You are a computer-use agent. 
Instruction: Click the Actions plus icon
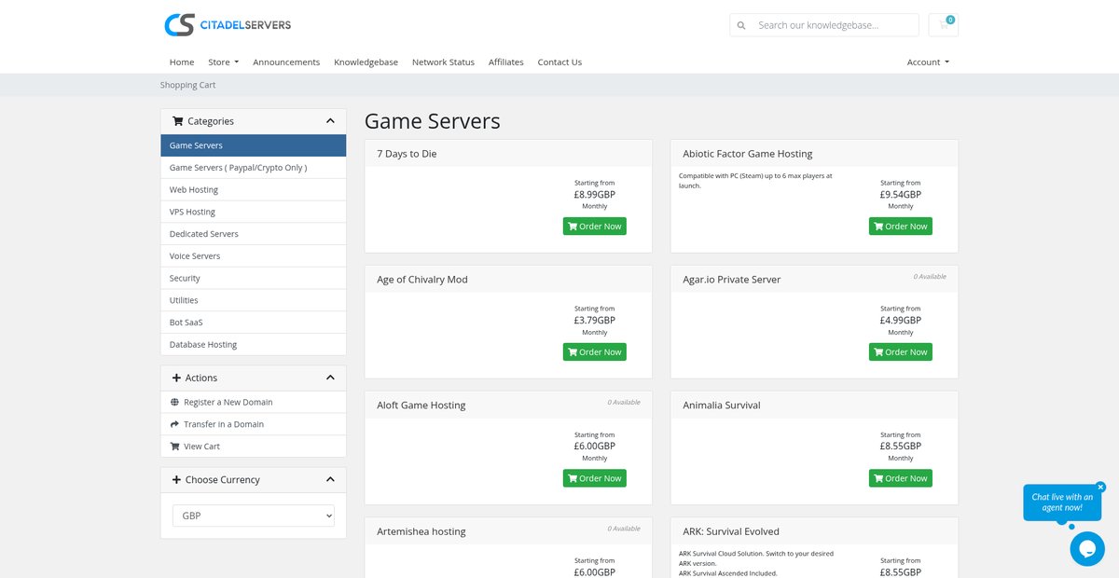point(176,378)
